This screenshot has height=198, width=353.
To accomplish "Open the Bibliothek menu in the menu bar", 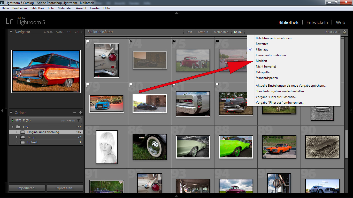I will [x=37, y=8].
